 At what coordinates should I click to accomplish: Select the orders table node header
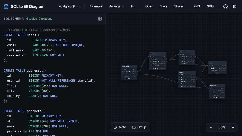pos(158,54)
